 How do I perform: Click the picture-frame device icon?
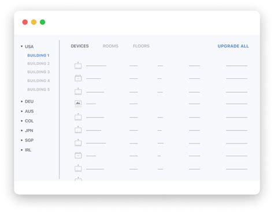(78, 103)
